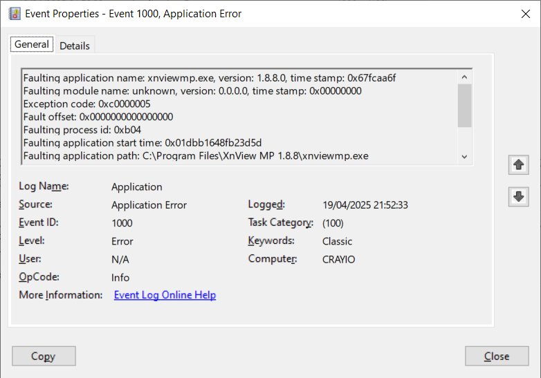Open the Event Log Online Help link

tap(165, 295)
